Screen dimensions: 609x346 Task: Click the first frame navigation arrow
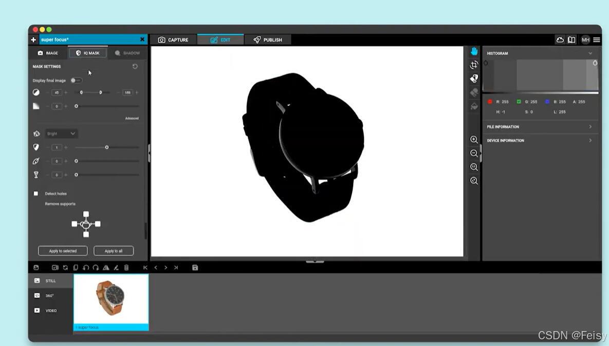tap(145, 267)
